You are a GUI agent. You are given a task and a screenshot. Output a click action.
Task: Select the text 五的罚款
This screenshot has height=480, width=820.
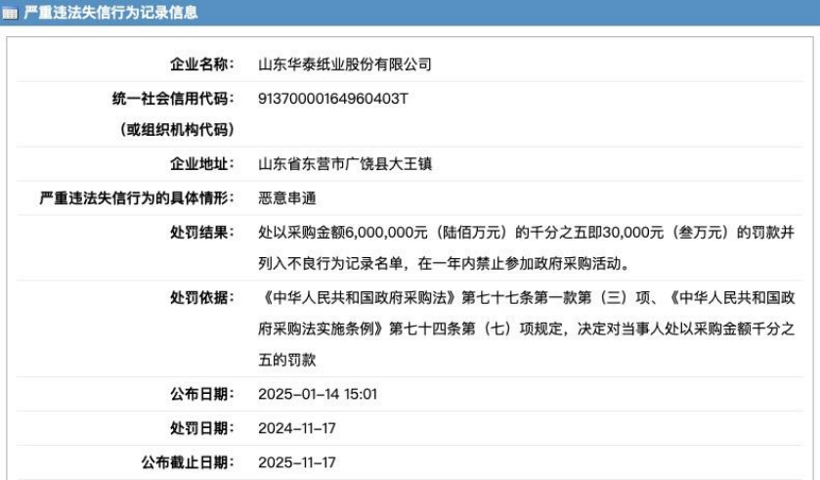(287, 360)
